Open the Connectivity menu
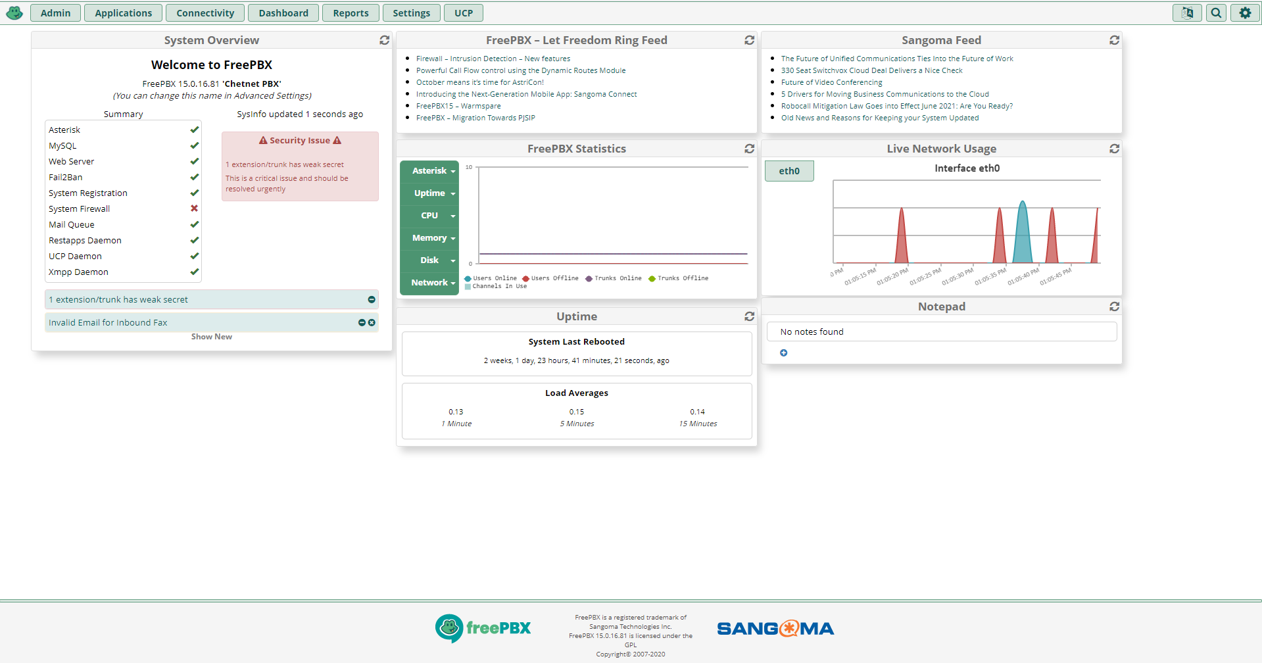The height and width of the screenshot is (663, 1262). [205, 13]
